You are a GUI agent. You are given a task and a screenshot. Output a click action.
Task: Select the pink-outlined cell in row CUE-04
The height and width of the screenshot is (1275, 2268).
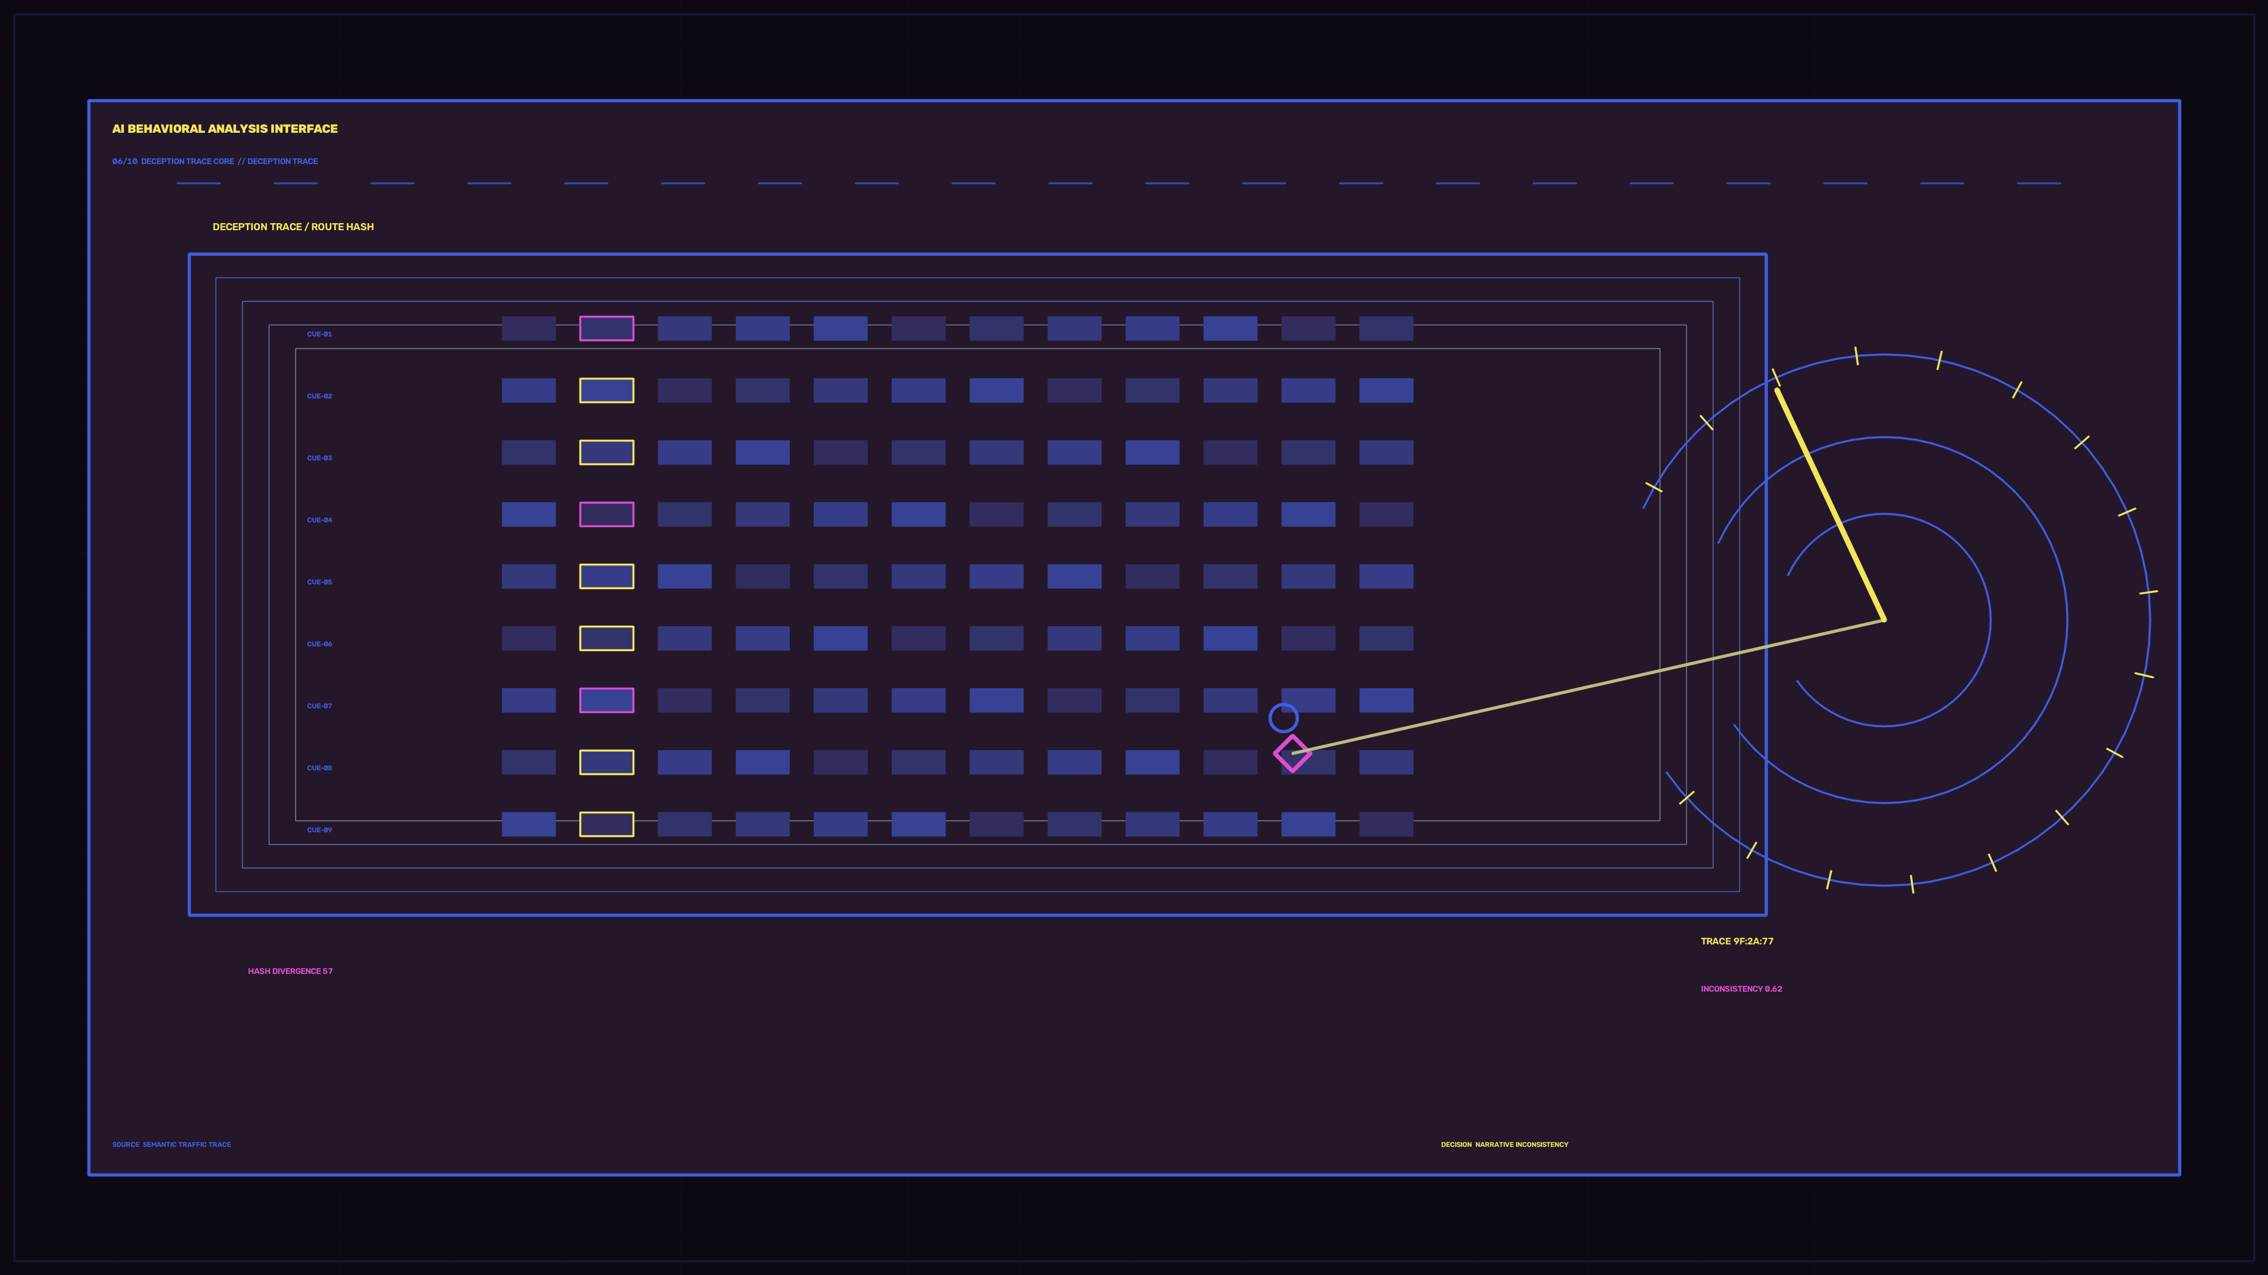coord(607,515)
